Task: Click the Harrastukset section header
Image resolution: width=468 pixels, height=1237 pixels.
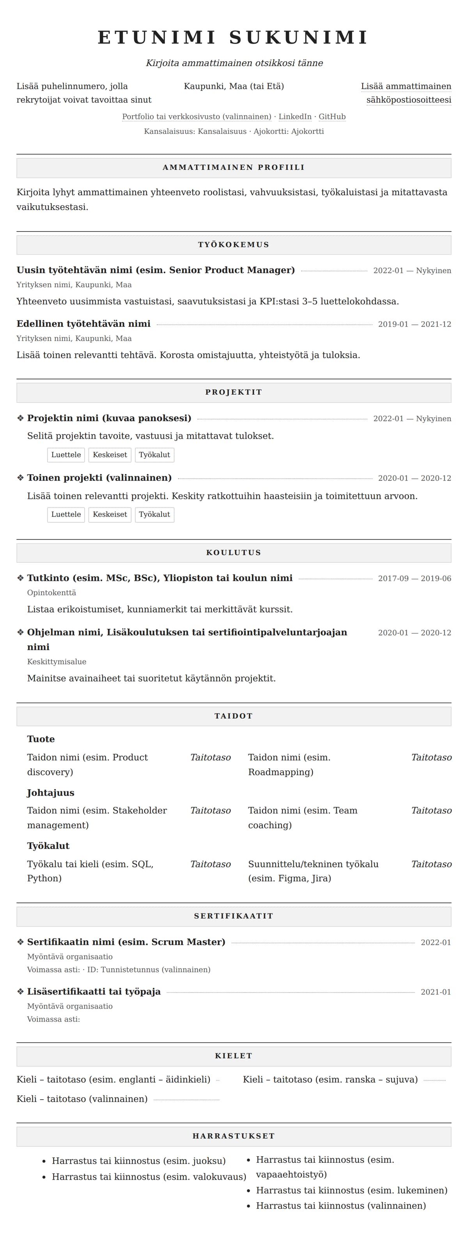Action: pyautogui.click(x=234, y=1136)
